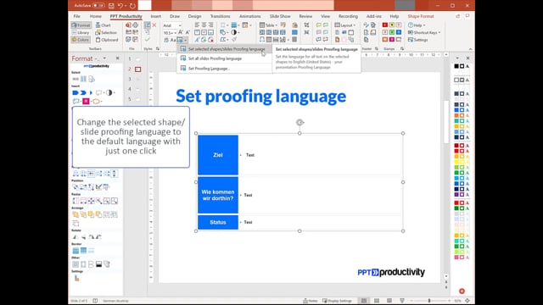543x305 pixels.
Task: Click the Settings button in ribbon
Action: 417,40
